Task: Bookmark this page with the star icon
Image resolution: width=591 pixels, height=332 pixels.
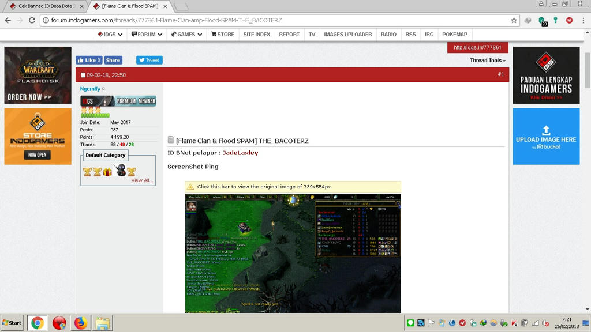Action: point(514,20)
